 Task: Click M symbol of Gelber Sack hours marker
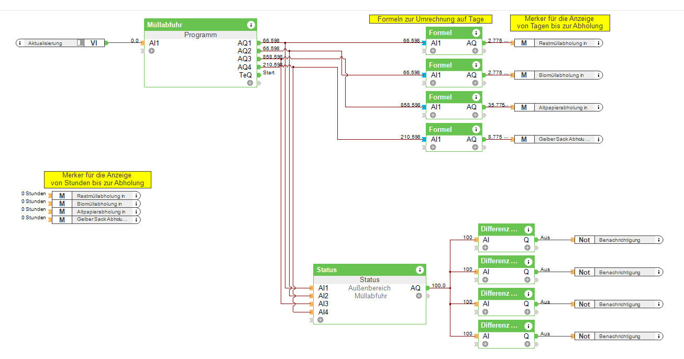point(62,220)
